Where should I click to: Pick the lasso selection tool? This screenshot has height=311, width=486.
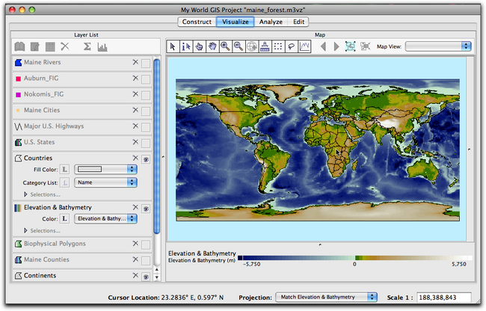pos(291,46)
